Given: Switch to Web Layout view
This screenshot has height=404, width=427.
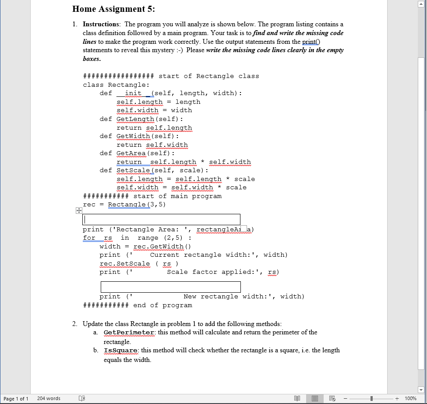Looking at the screenshot, I should (x=332, y=398).
